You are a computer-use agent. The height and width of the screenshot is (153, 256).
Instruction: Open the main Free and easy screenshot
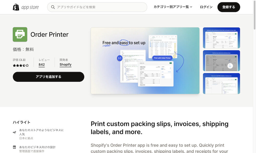tap(145, 61)
